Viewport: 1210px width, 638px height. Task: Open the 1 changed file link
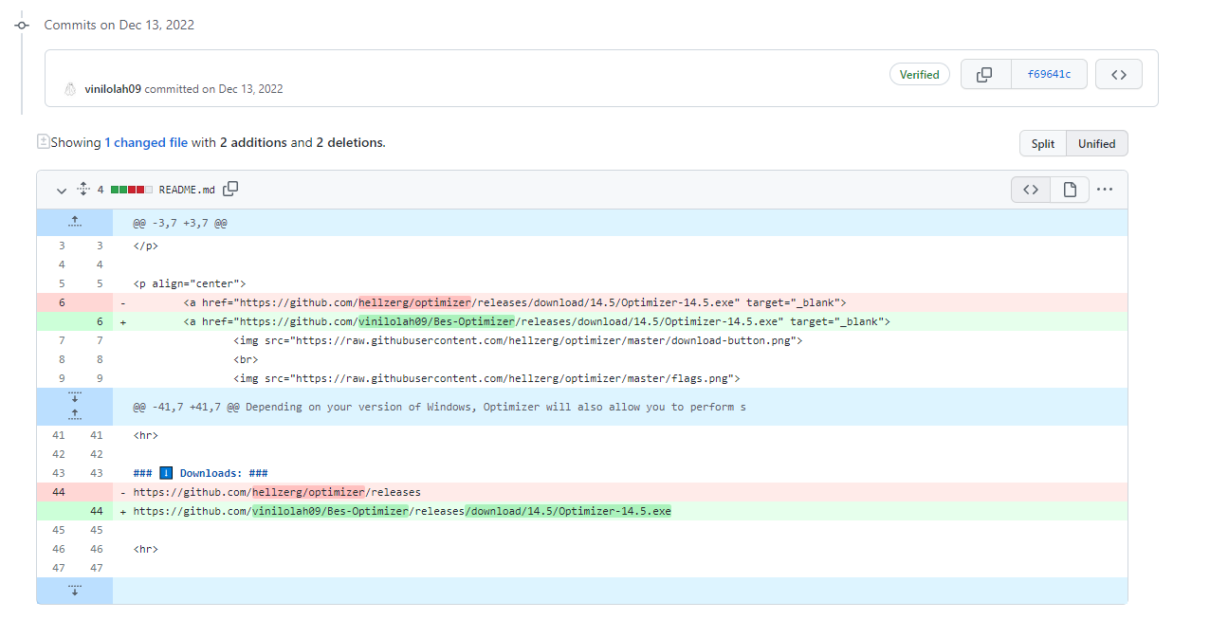point(148,141)
